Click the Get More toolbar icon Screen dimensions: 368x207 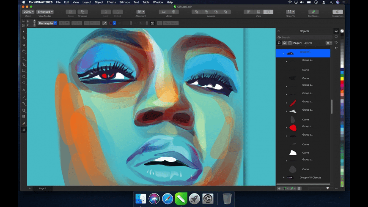(x=313, y=12)
